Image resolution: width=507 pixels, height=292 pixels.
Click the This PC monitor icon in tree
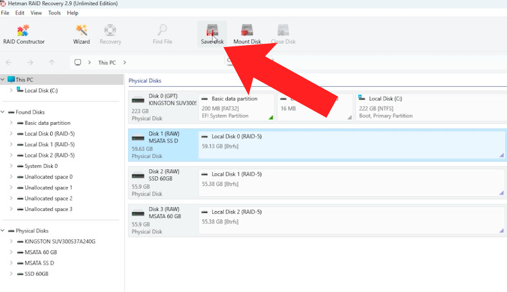pos(11,79)
